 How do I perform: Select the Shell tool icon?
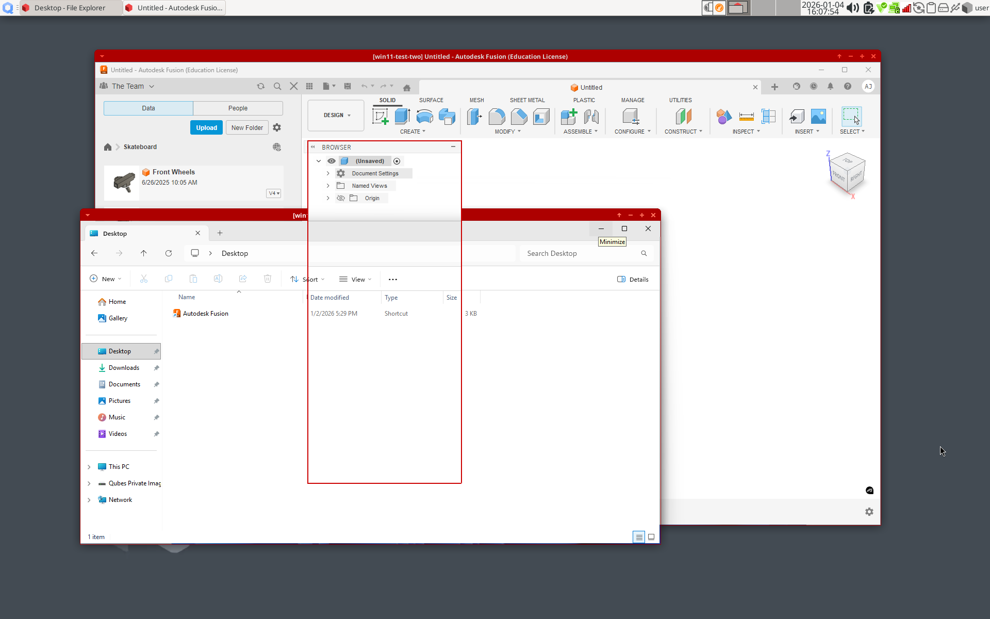541,117
